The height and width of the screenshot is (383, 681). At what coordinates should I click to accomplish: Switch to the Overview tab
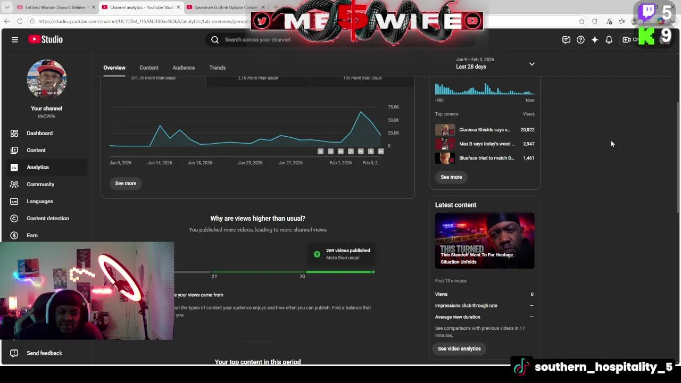pyautogui.click(x=114, y=68)
